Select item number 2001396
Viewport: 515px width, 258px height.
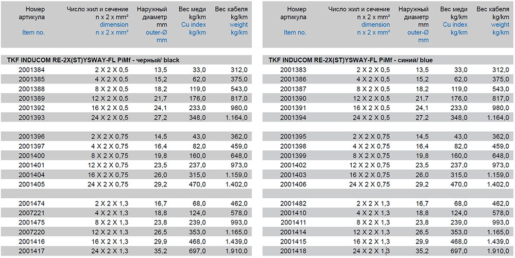[x=31, y=136]
